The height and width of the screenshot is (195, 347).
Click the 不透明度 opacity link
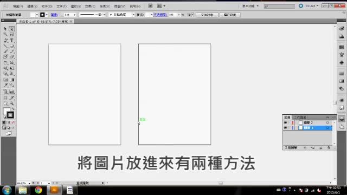tap(160, 15)
